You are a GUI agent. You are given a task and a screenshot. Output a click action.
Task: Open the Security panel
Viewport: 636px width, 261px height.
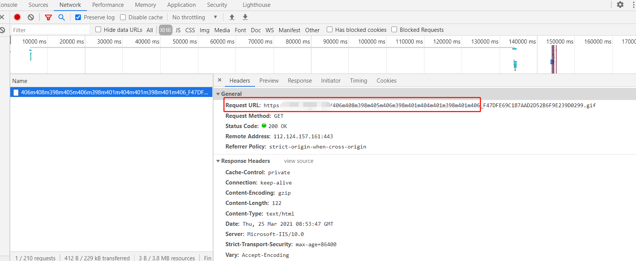pos(217,5)
